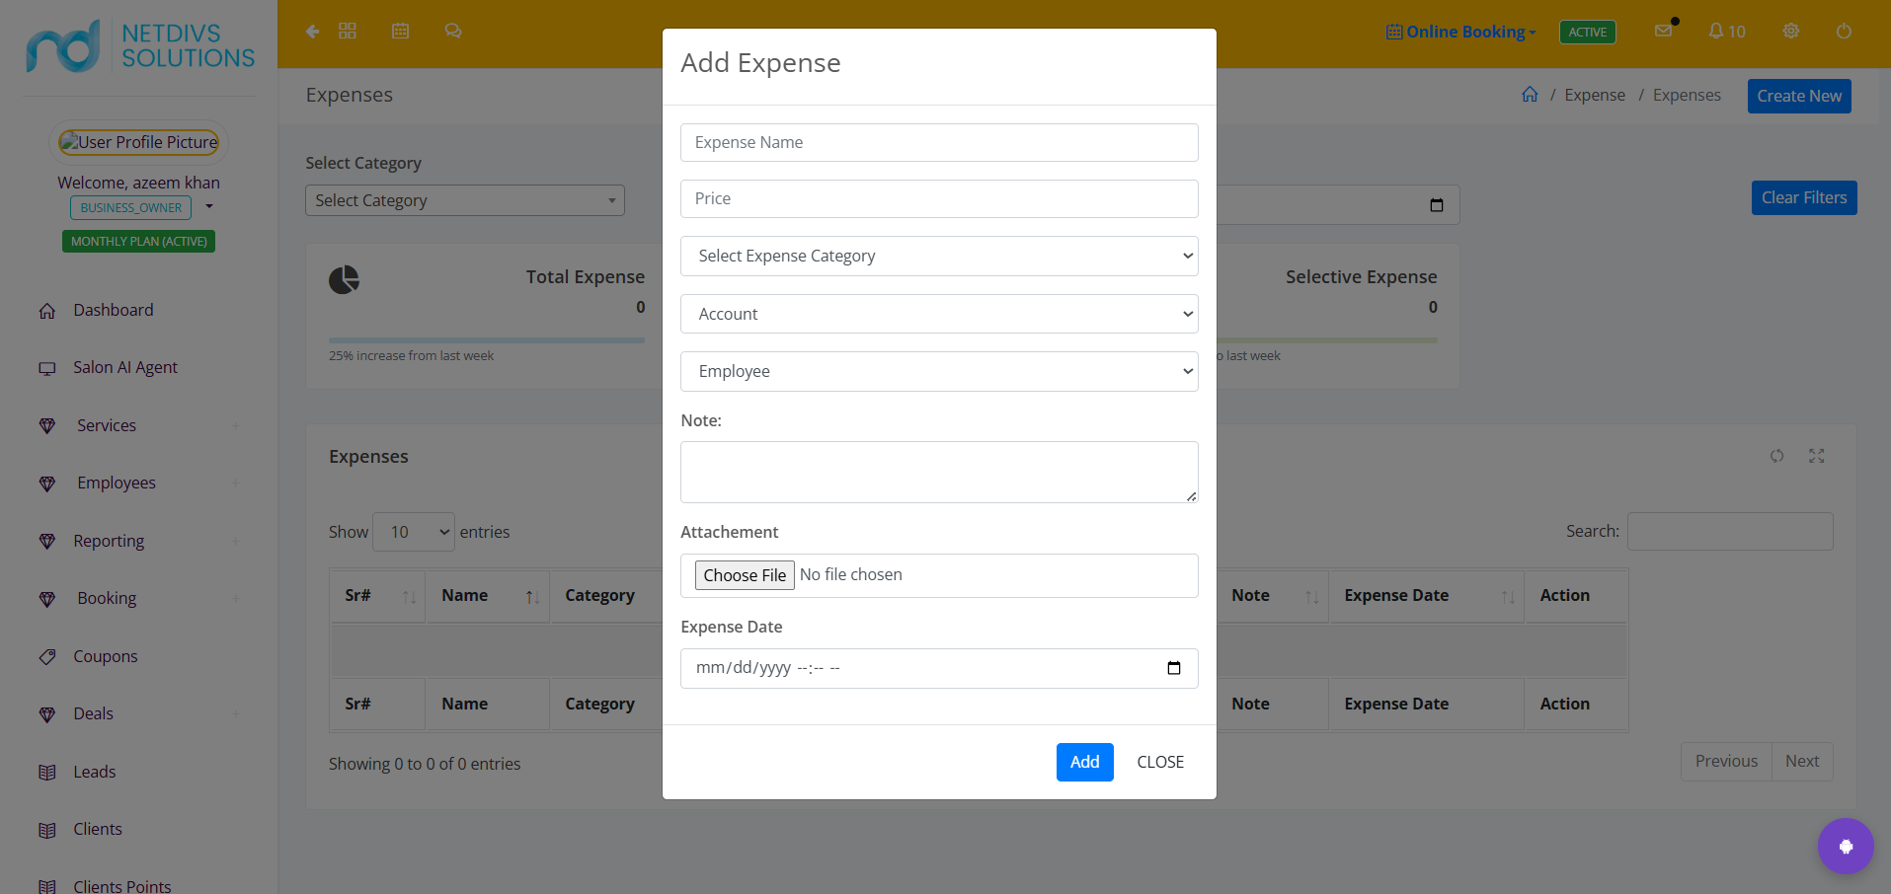Image resolution: width=1891 pixels, height=894 pixels.
Task: Click the back arrow icon in top bar
Action: coord(312,32)
